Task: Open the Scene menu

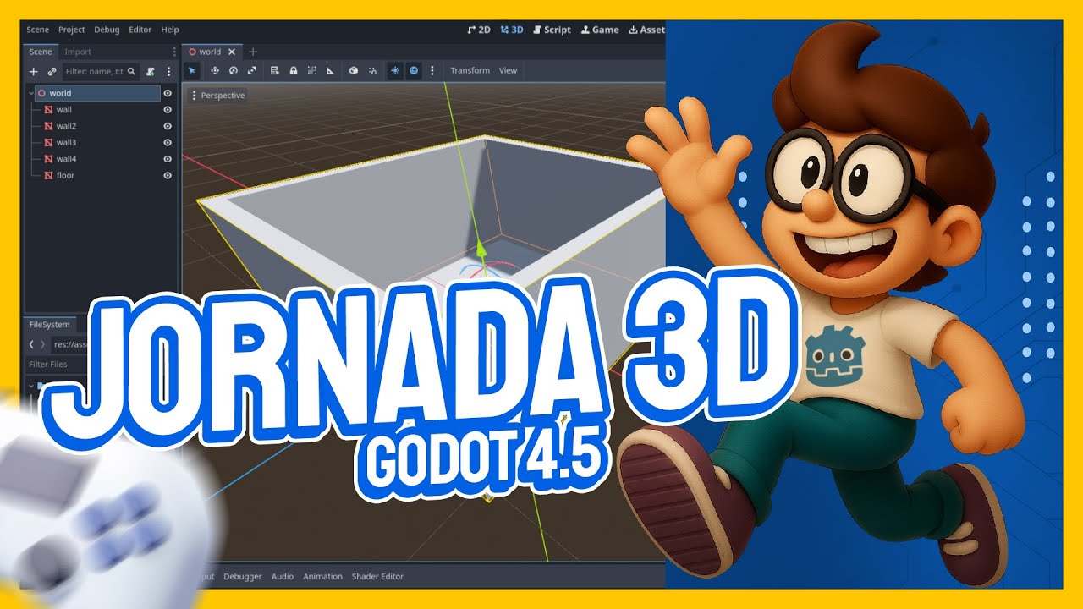Action: point(37,30)
